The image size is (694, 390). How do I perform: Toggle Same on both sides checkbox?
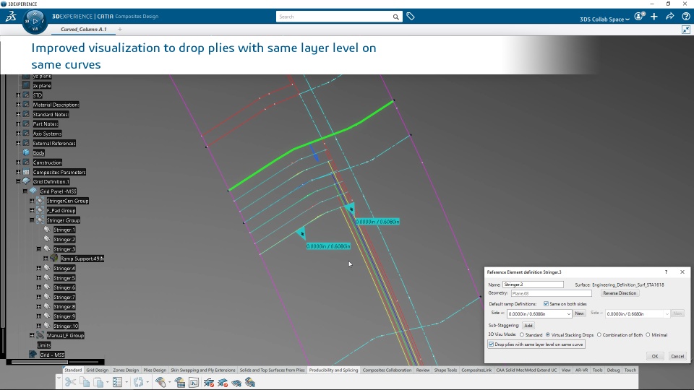point(546,304)
